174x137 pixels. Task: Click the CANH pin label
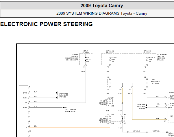(x=25, y=93)
